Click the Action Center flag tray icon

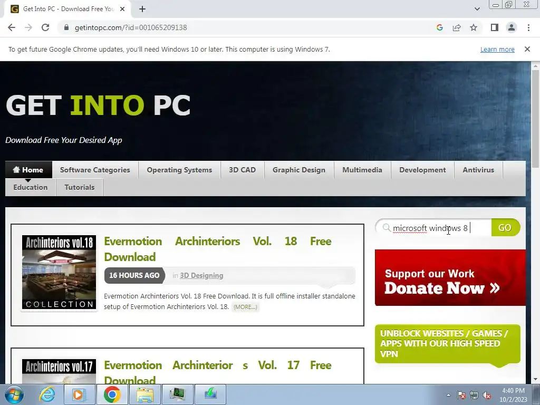pos(461,395)
